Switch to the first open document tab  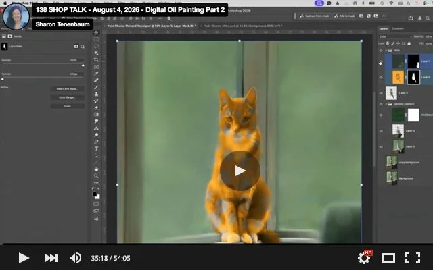coord(152,26)
